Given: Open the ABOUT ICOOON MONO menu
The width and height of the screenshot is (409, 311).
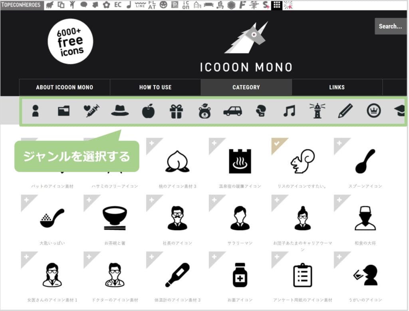Looking at the screenshot, I should coord(65,87).
